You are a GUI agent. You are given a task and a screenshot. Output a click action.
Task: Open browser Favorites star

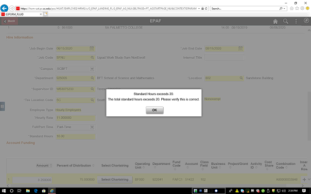tap(297, 8)
